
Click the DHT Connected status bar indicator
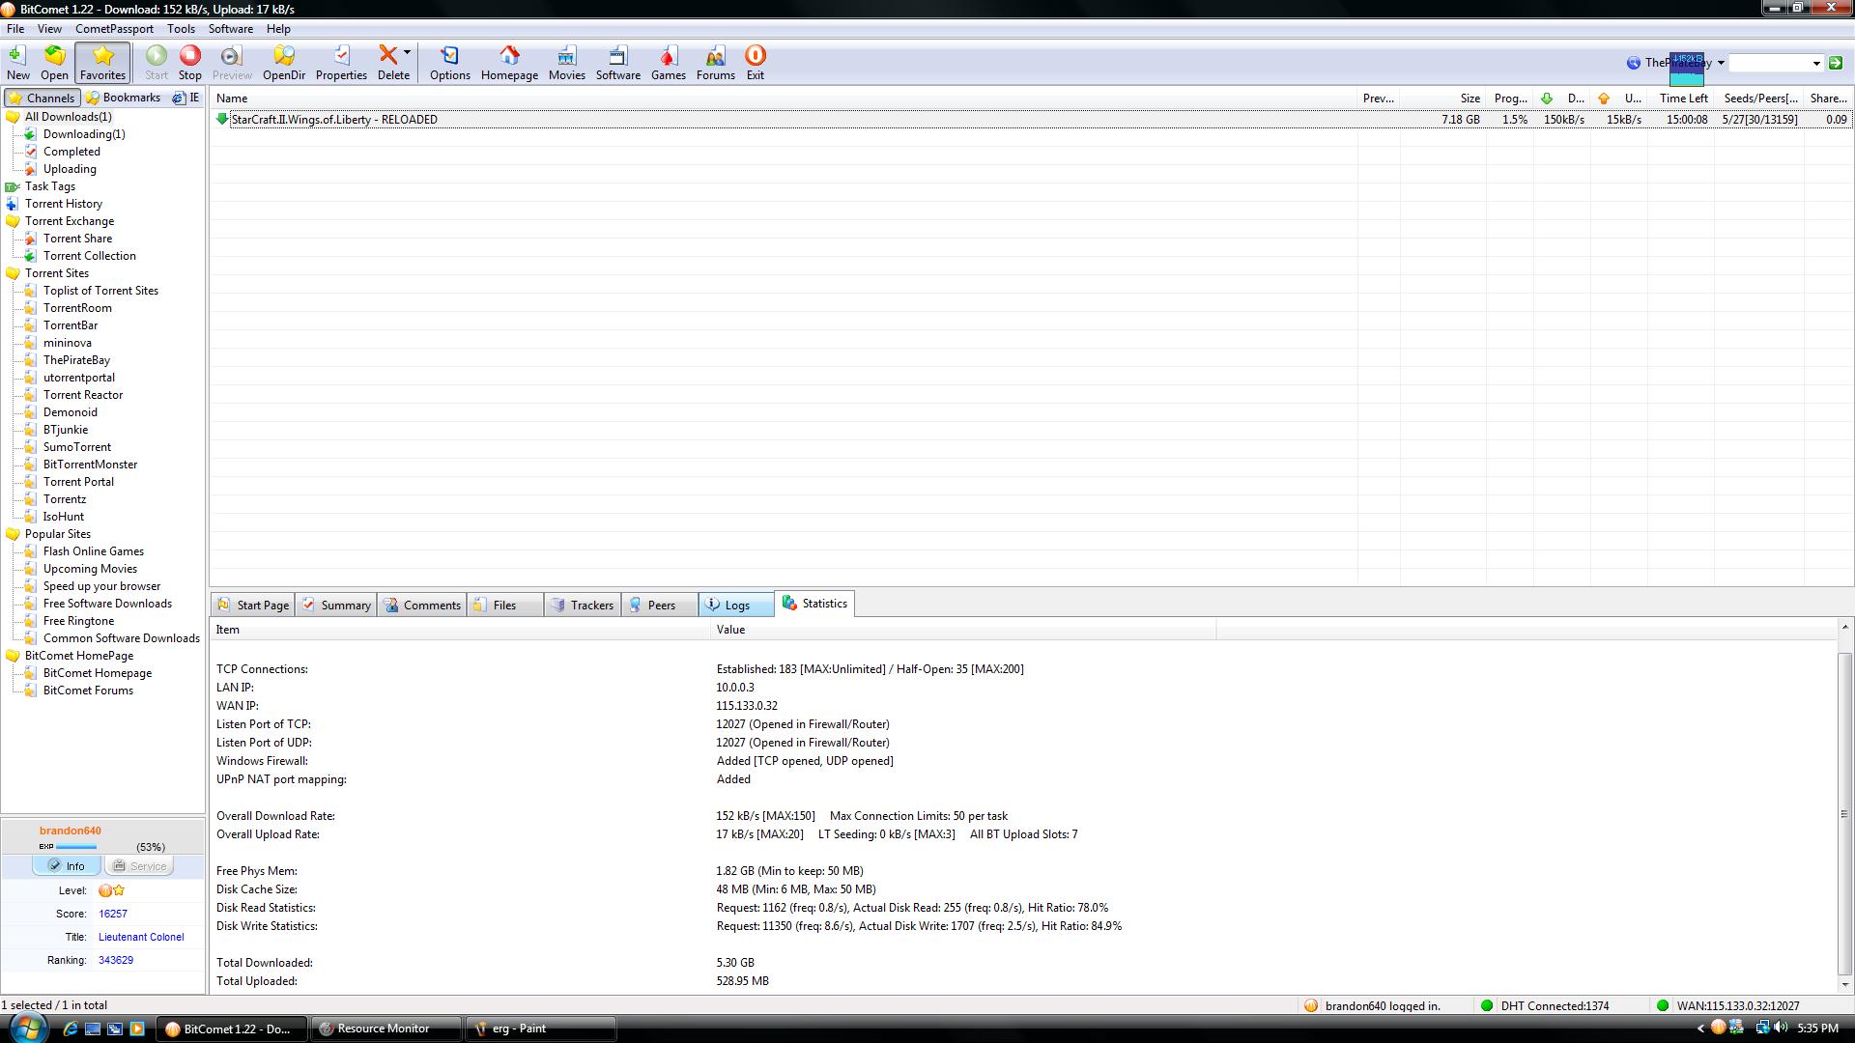pos(1545,1006)
